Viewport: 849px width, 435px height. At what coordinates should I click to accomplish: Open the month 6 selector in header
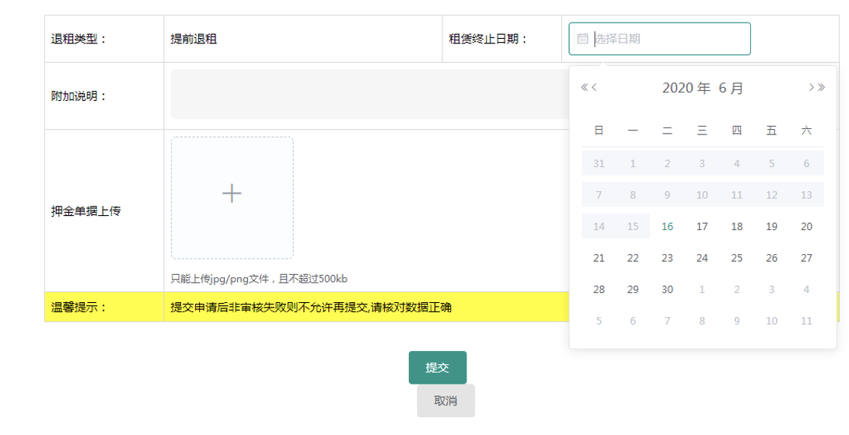tap(731, 89)
